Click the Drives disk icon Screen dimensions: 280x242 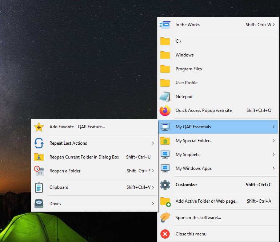[x=39, y=204]
